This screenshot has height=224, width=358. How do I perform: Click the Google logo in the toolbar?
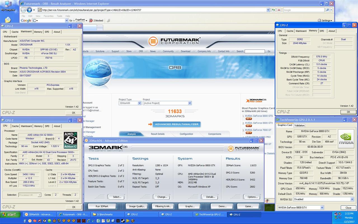pos(26,20)
